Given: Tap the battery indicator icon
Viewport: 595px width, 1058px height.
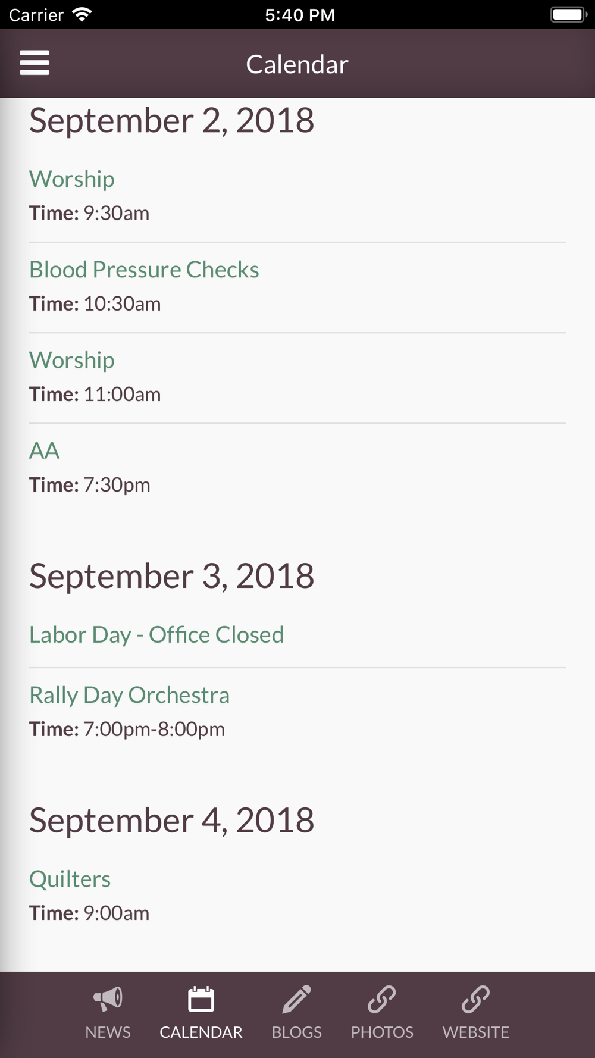Looking at the screenshot, I should tap(569, 14).
